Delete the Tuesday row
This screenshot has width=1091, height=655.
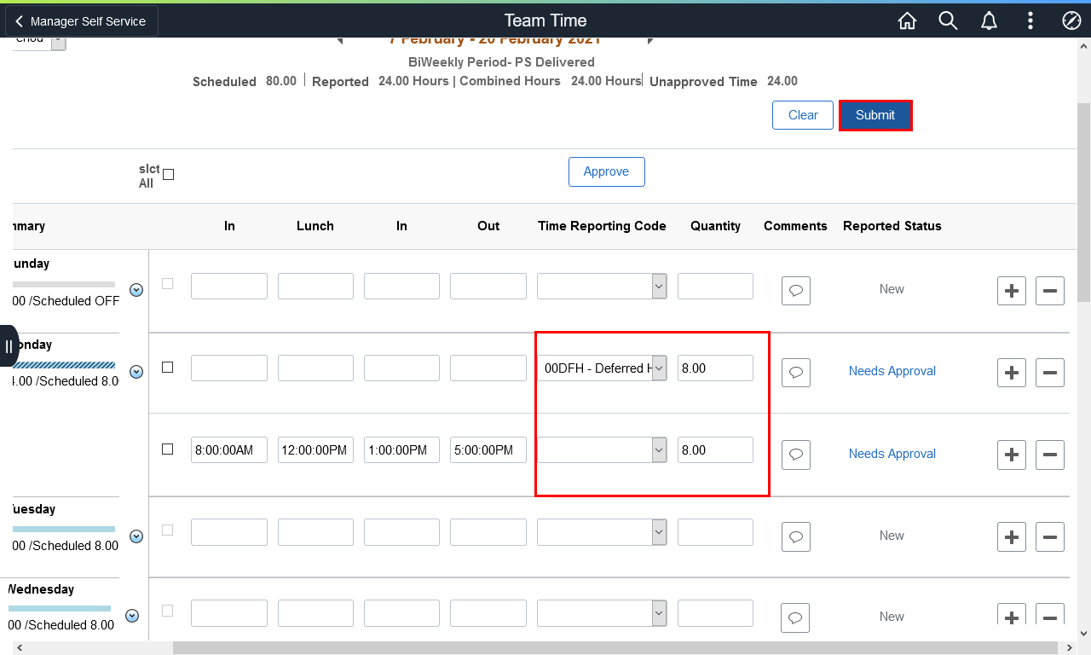[x=1050, y=537]
